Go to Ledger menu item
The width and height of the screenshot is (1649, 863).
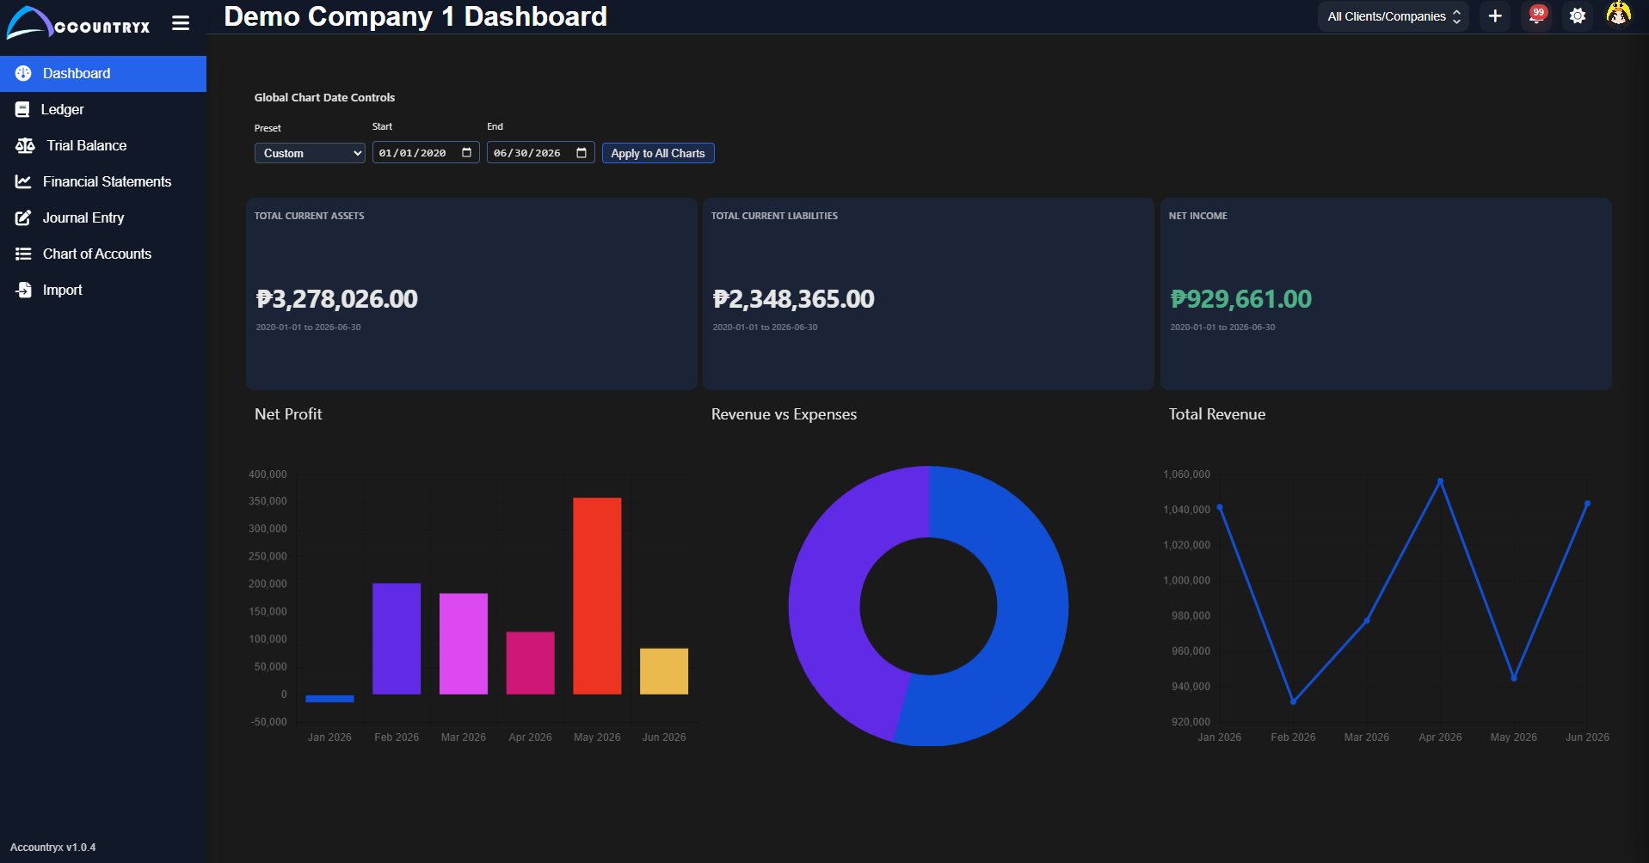[x=103, y=109]
